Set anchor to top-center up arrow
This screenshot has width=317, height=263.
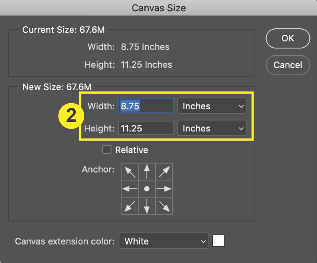(147, 172)
